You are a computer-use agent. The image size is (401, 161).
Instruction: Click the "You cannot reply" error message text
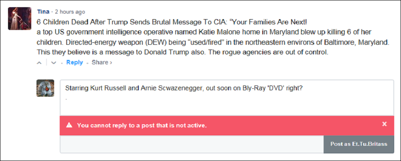point(142,125)
